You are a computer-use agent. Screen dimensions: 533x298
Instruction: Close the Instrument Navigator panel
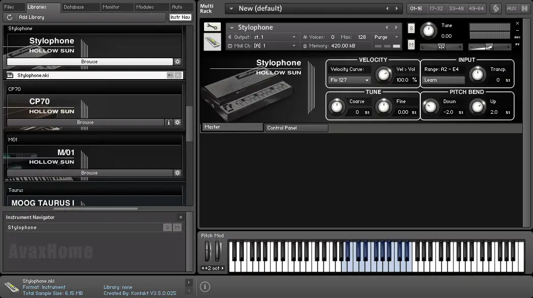181,217
